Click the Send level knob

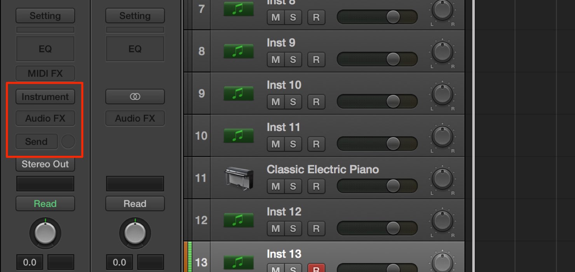(68, 141)
